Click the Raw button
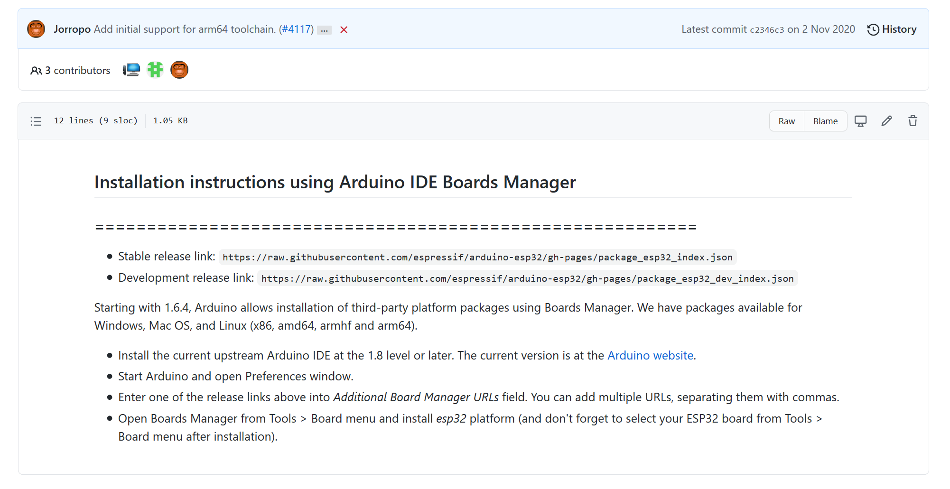 click(x=786, y=121)
